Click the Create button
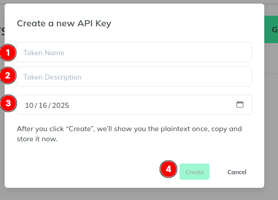This screenshot has width=278, height=200. 194,172
